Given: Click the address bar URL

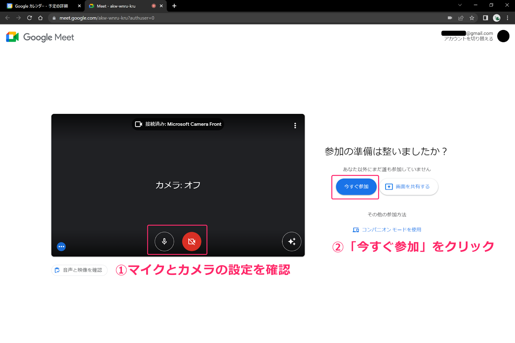Looking at the screenshot, I should (x=107, y=18).
